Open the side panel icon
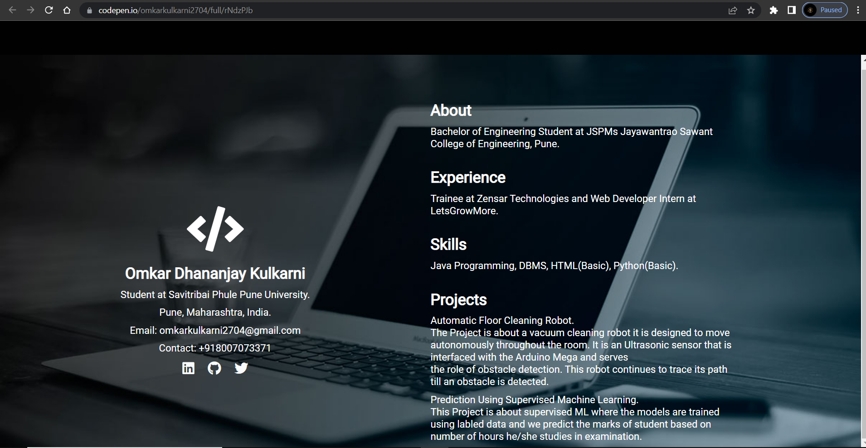The height and width of the screenshot is (448, 866). [791, 10]
